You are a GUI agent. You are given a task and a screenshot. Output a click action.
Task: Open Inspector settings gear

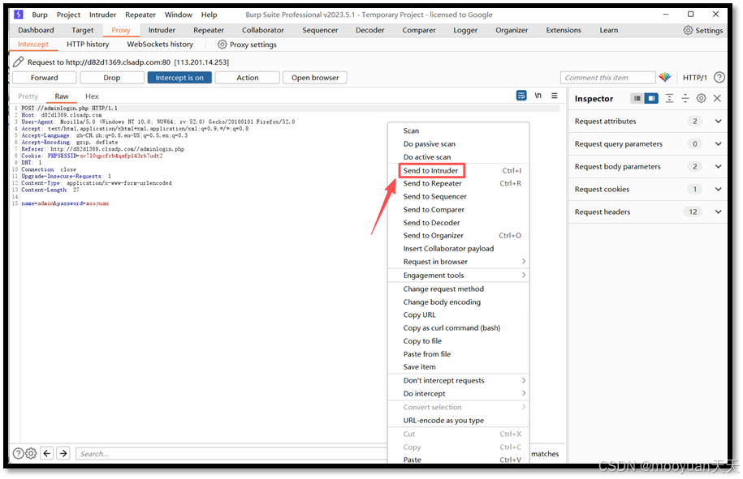[x=702, y=98]
